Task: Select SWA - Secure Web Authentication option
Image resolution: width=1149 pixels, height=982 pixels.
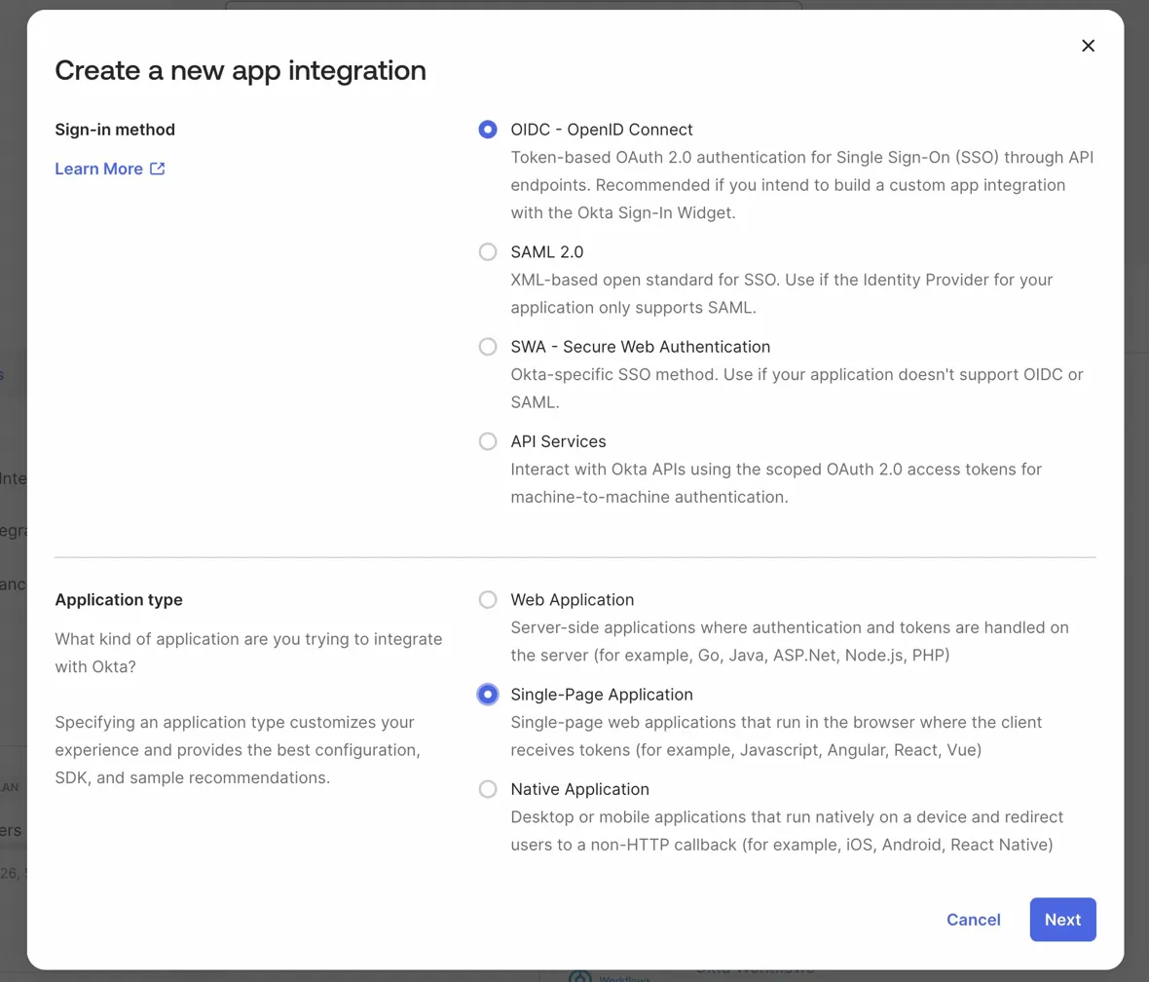Action: pyautogui.click(x=487, y=347)
